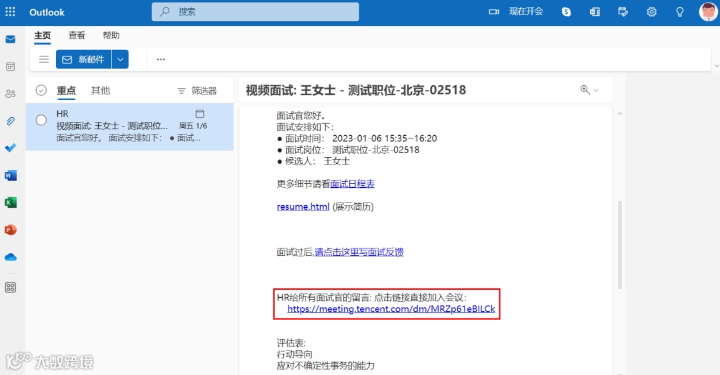
Task: Expand the ribbon chevron at right edge
Action: (x=716, y=66)
